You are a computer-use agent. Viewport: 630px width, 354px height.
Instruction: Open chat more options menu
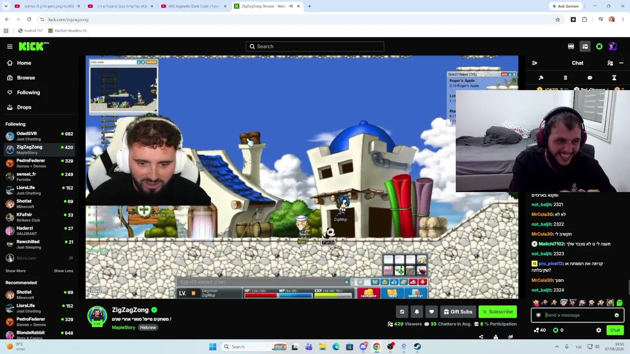(x=621, y=63)
